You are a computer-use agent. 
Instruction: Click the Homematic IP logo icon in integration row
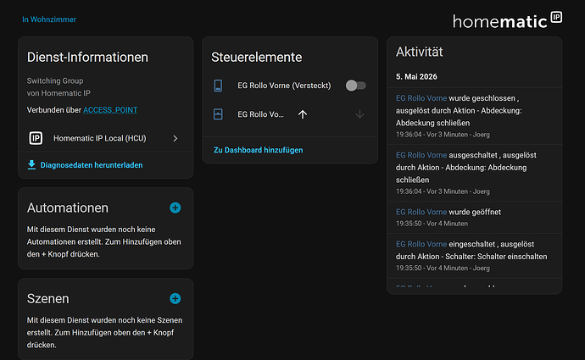(x=36, y=138)
